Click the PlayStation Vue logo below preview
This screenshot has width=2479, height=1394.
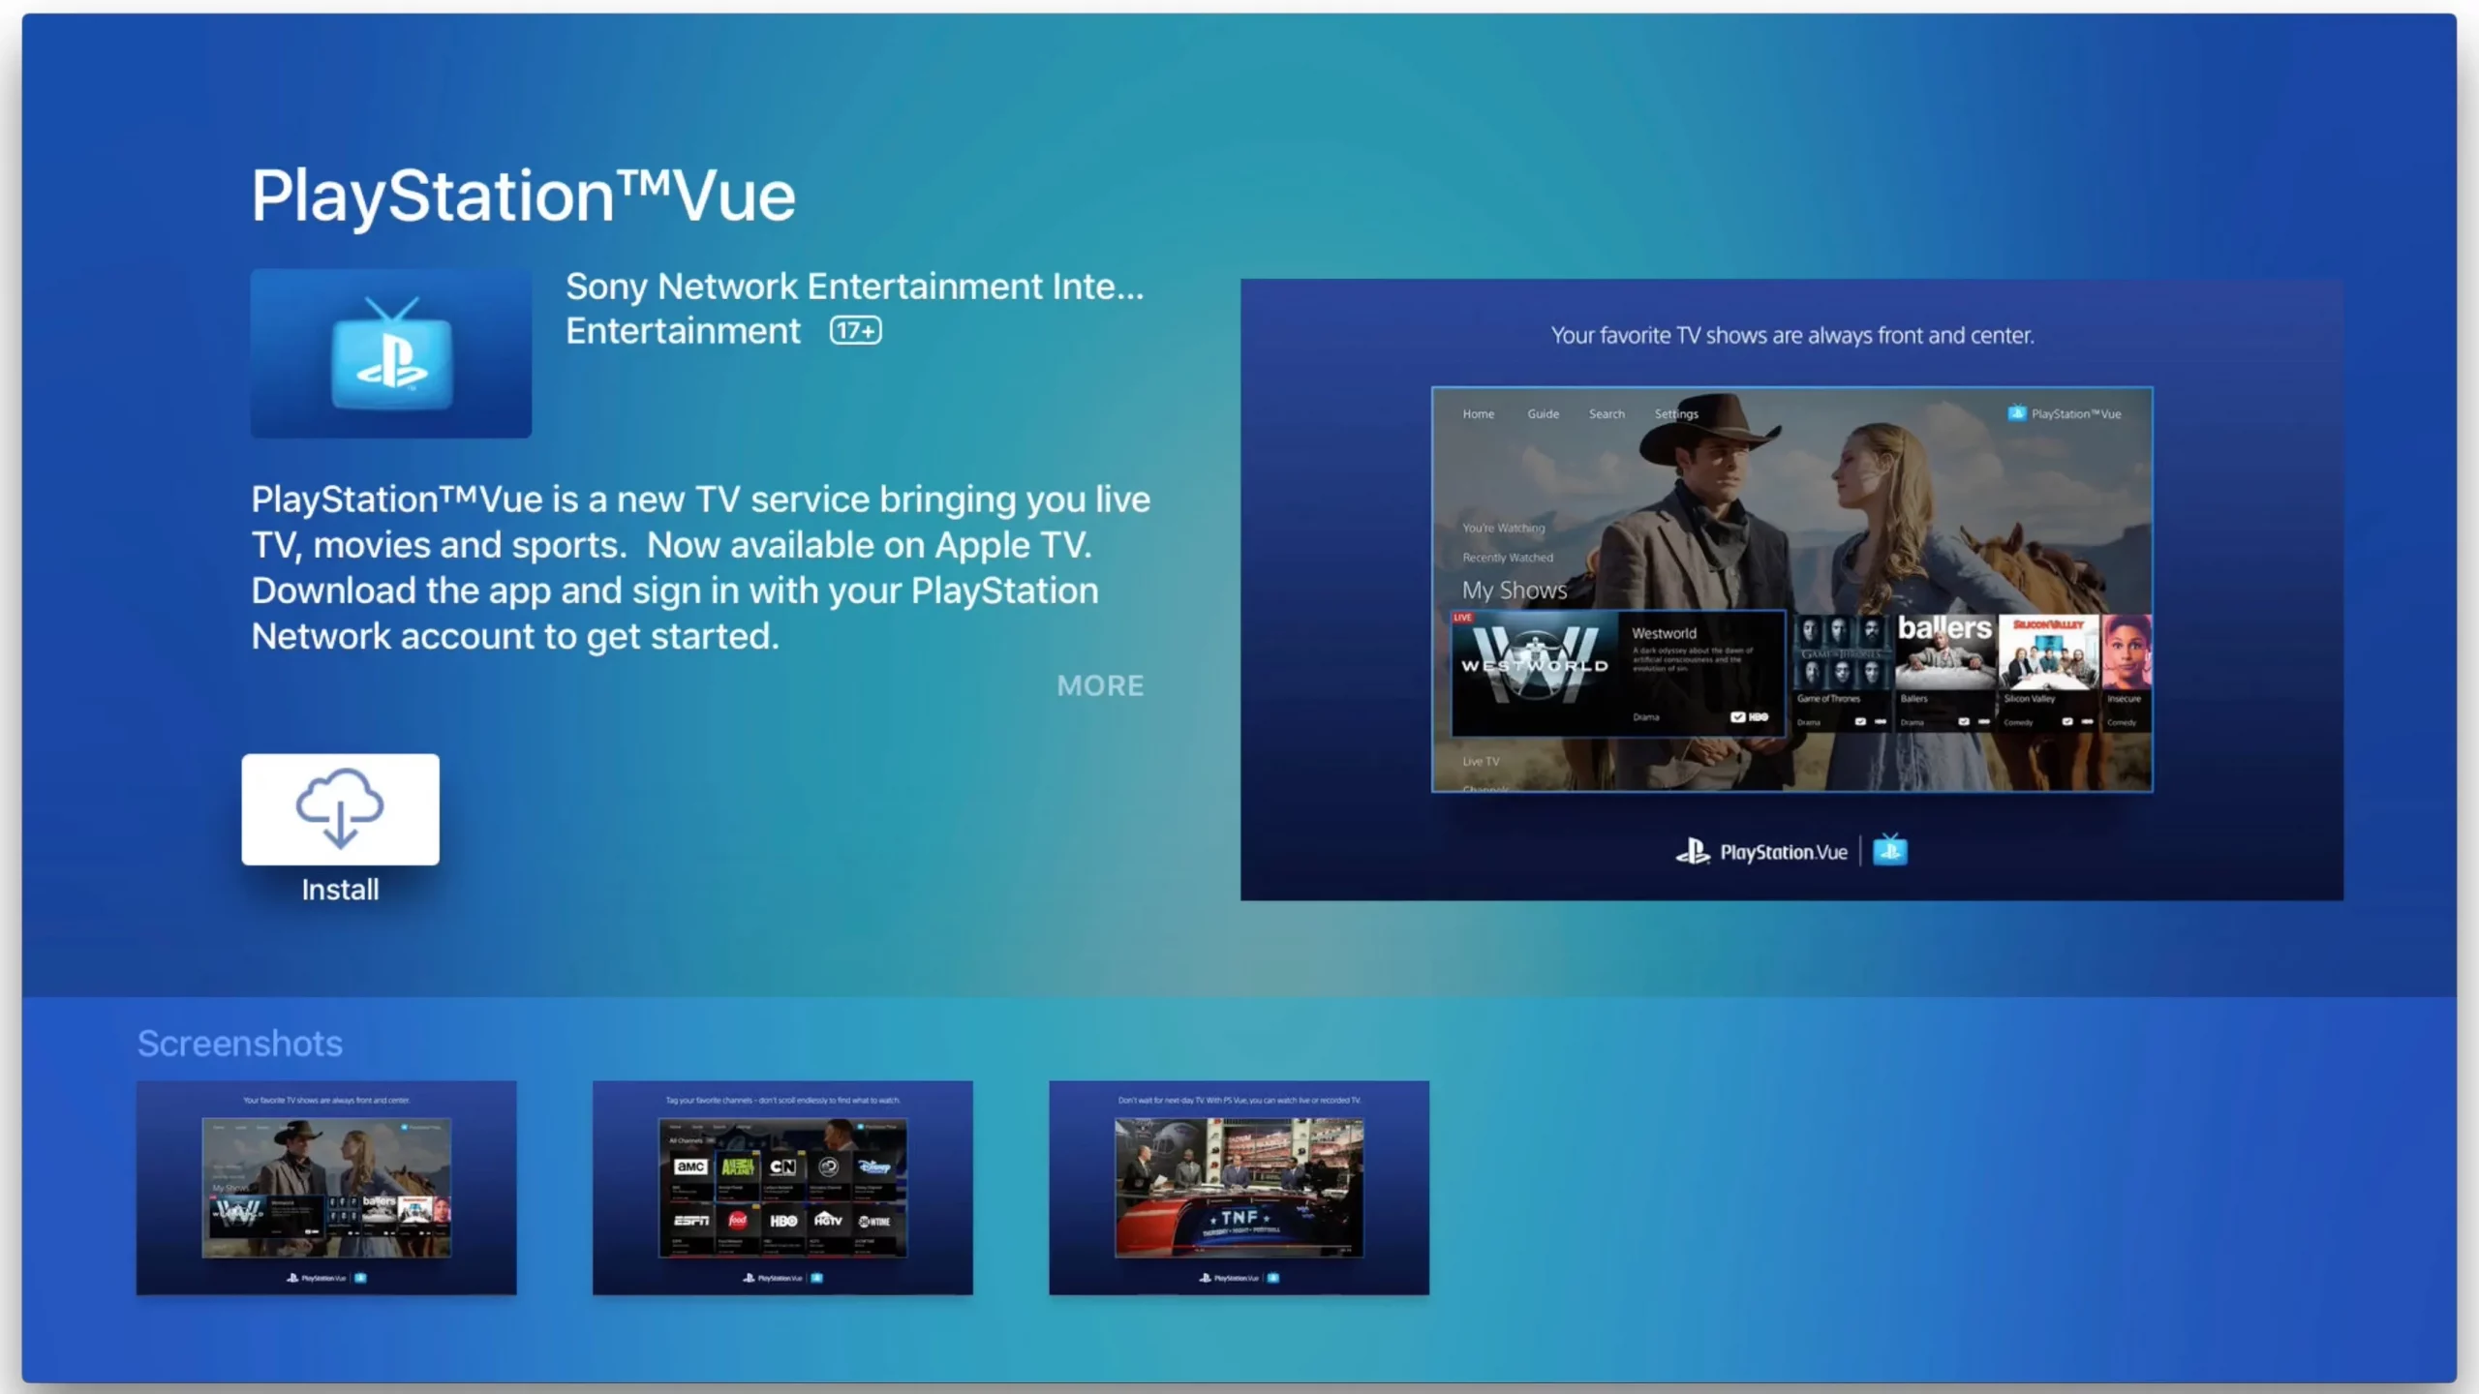point(1761,852)
